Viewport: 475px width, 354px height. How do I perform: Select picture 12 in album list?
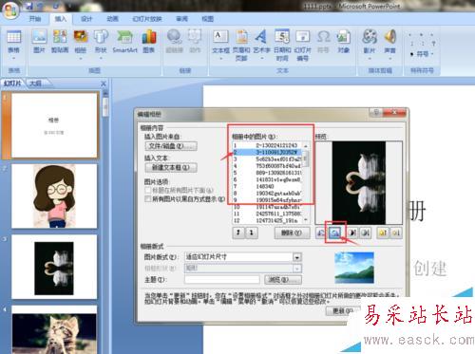coord(268,220)
